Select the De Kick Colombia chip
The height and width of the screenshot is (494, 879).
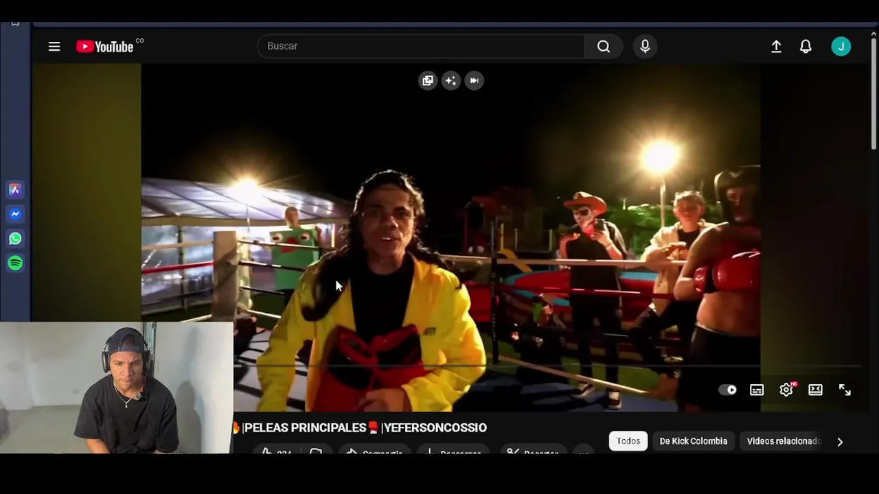click(693, 441)
